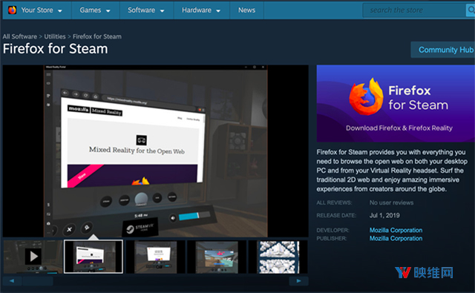Image resolution: width=475 pixels, height=293 pixels.
Task: Click the back arrow in VR browser
Action: [x=65, y=93]
